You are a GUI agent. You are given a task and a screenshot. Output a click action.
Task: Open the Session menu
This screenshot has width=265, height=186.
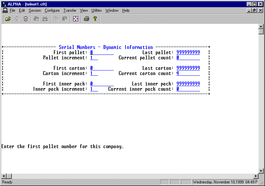[35, 10]
